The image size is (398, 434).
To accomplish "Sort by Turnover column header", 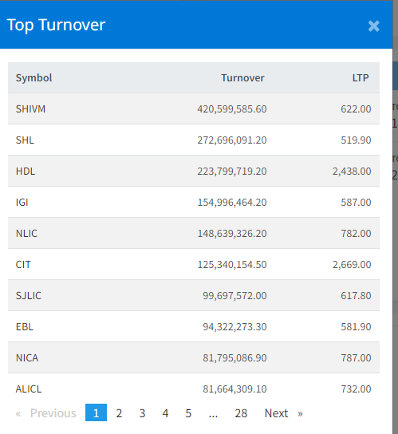I will [x=242, y=77].
